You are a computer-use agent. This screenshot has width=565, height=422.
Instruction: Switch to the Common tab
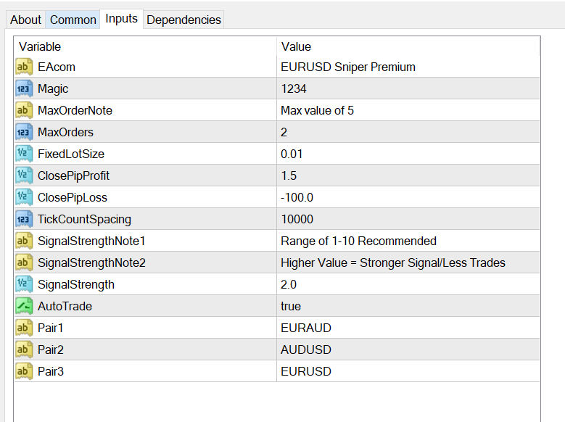73,20
